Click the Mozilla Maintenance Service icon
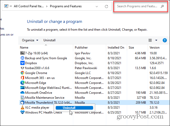Image resolution: width=170 pixels, height=126 pixels. pyautogui.click(x=22, y=98)
